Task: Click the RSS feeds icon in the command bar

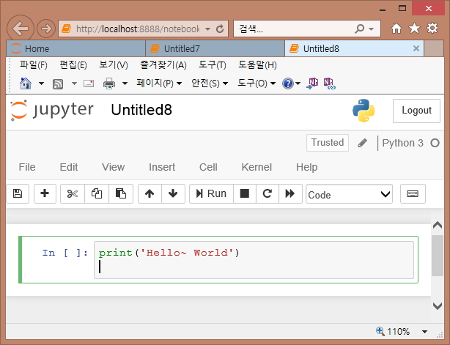Action: click(x=58, y=84)
